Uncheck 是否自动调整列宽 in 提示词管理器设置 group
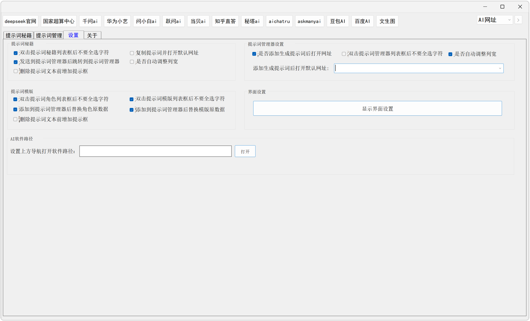Viewport: 530px width, 321px height. [x=450, y=54]
